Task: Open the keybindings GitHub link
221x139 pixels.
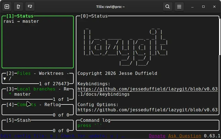Action: point(147,89)
